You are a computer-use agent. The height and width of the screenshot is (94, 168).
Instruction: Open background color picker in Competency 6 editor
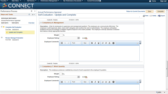coord(114,43)
